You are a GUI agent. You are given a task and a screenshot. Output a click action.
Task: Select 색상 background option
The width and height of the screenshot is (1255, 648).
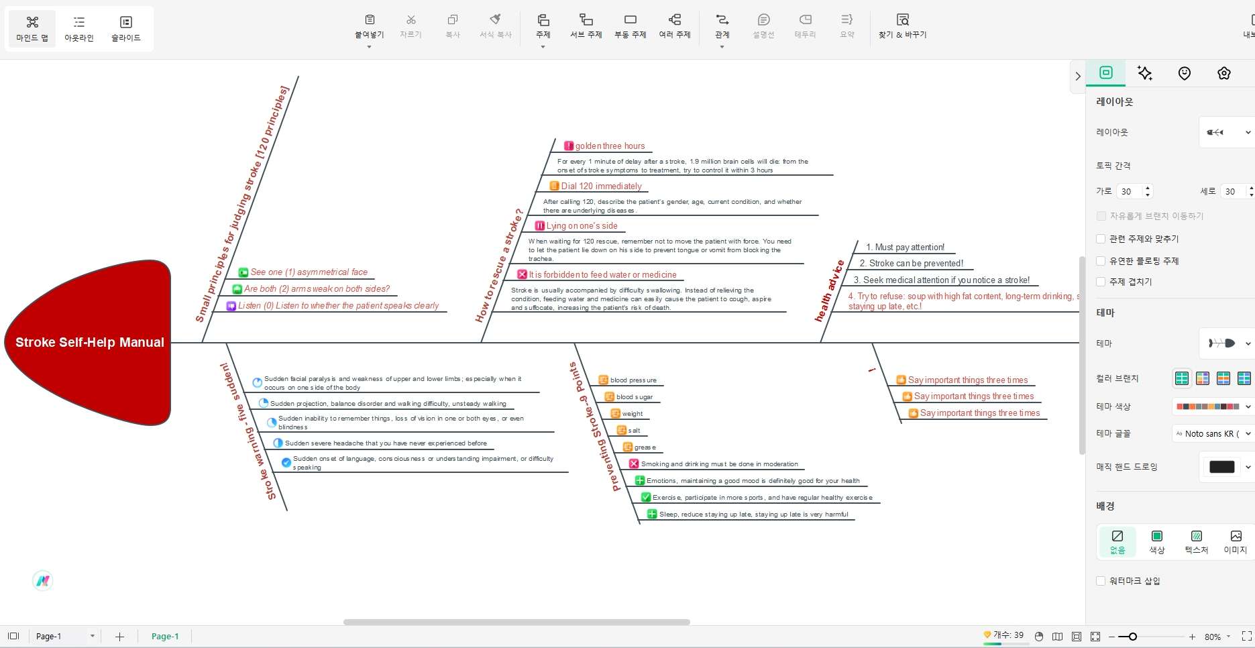pos(1156,542)
